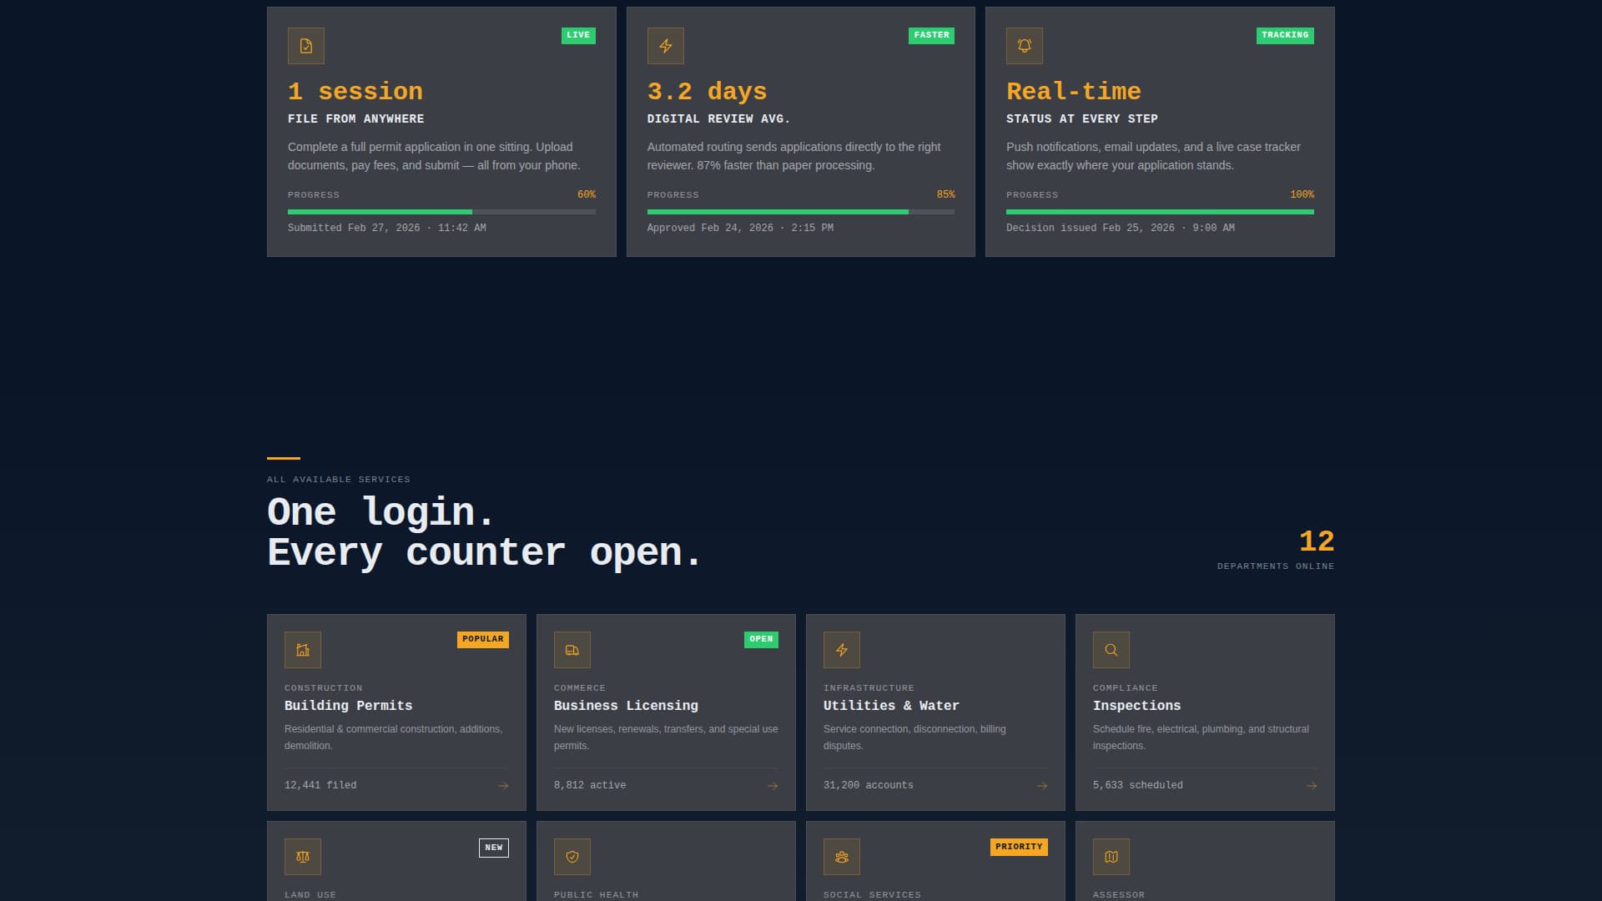Click the FILE FROM ANYWHERE subtitle

click(355, 119)
